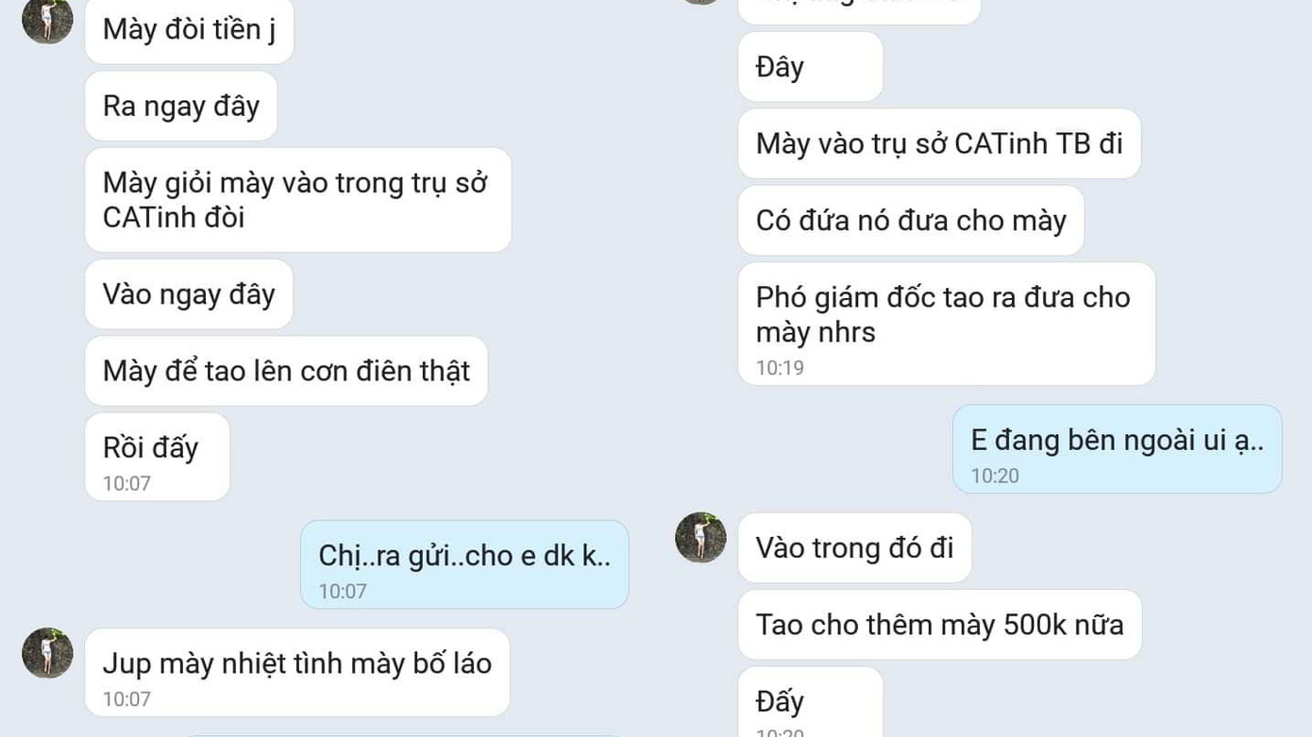This screenshot has height=737, width=1312.
Task: Tap the 'Mày giỏi mày vào trong trụ sở' message
Action: tap(298, 200)
